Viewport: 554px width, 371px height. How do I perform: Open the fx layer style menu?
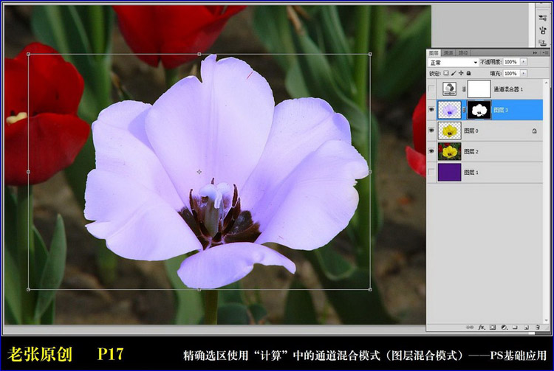(481, 326)
